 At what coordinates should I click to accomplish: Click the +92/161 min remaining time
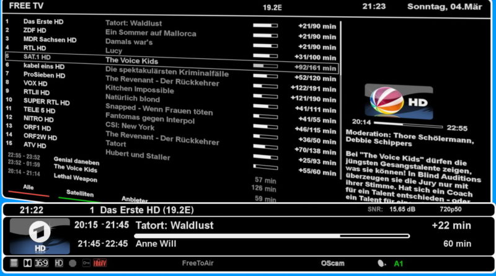click(x=315, y=68)
